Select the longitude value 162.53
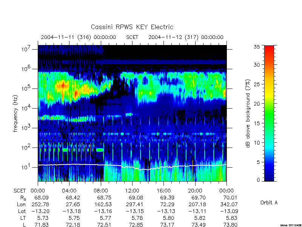The width and height of the screenshot is (302, 227). (x=102, y=204)
